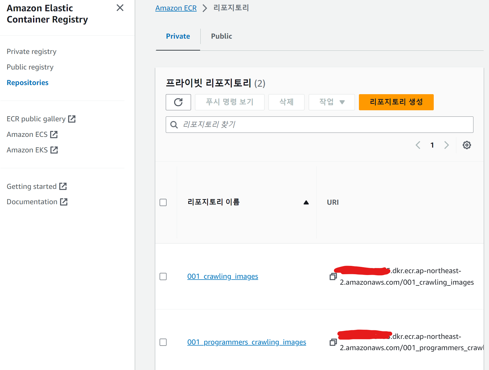Click breadcrumb chevron after Amazon ECR
The image size is (489, 370).
point(205,8)
